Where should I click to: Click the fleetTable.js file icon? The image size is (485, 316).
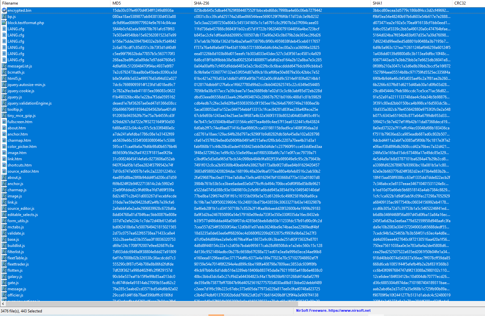click(x=4, y=258)
